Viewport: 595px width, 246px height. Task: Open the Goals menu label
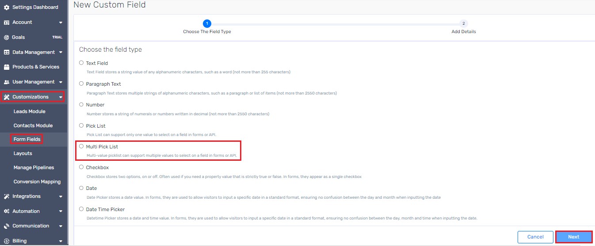pos(19,38)
